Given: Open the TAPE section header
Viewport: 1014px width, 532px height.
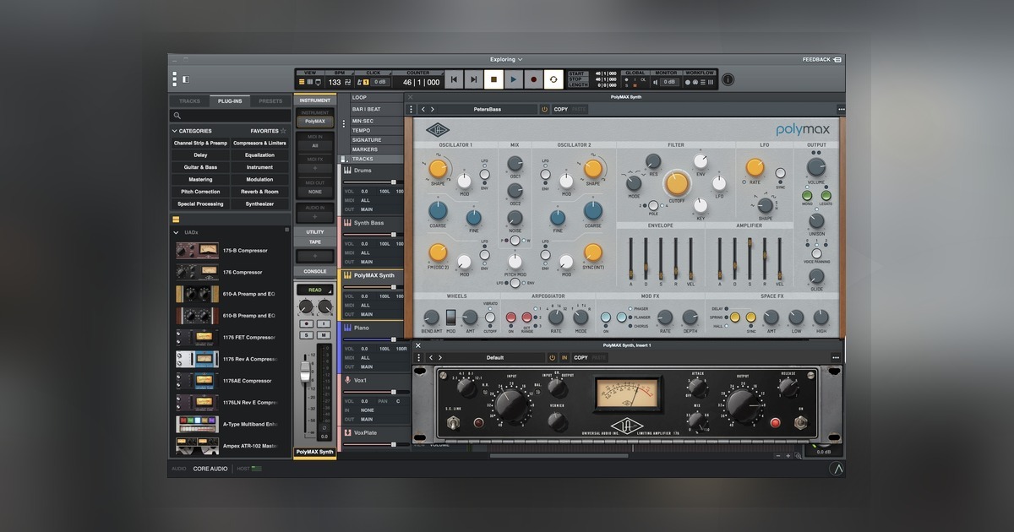Looking at the screenshot, I should [x=314, y=242].
